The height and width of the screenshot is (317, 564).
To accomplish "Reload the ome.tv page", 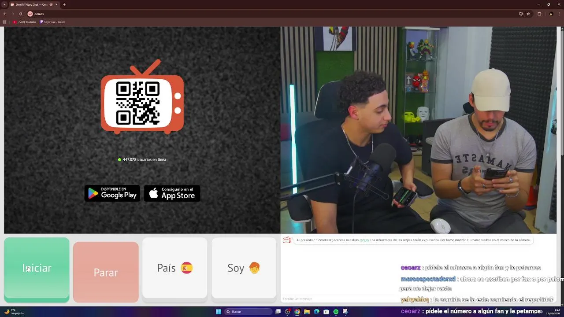I will 21,14.
